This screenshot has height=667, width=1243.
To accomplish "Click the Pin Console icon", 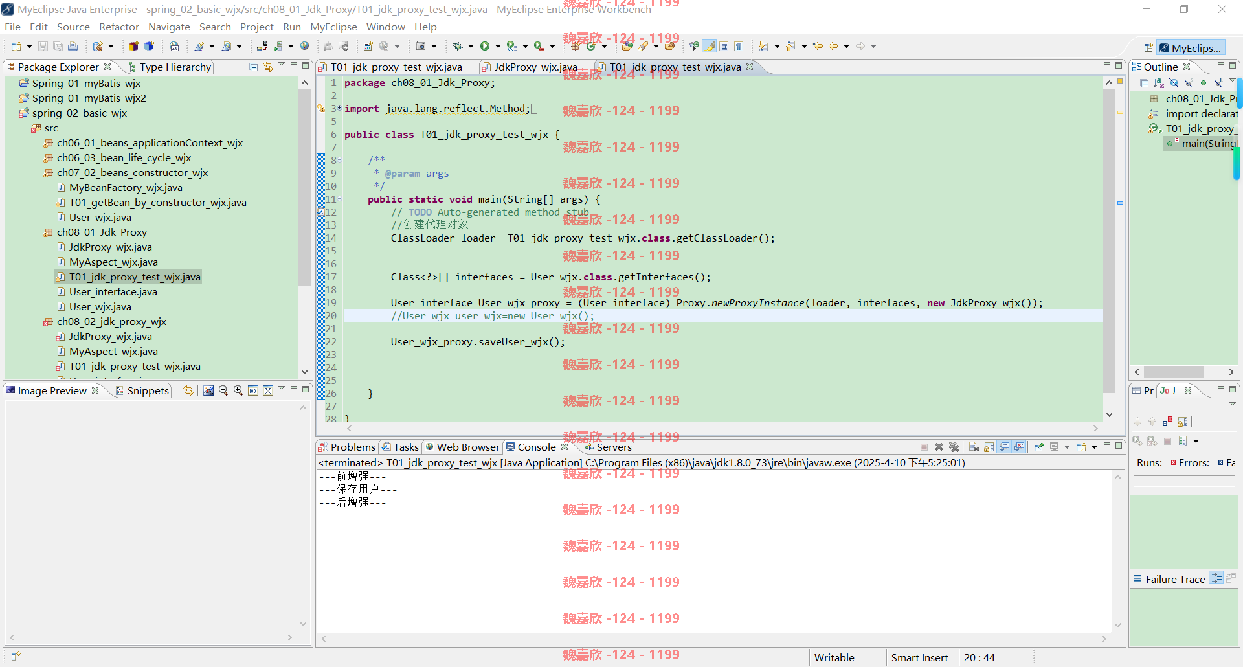I will tap(1038, 447).
